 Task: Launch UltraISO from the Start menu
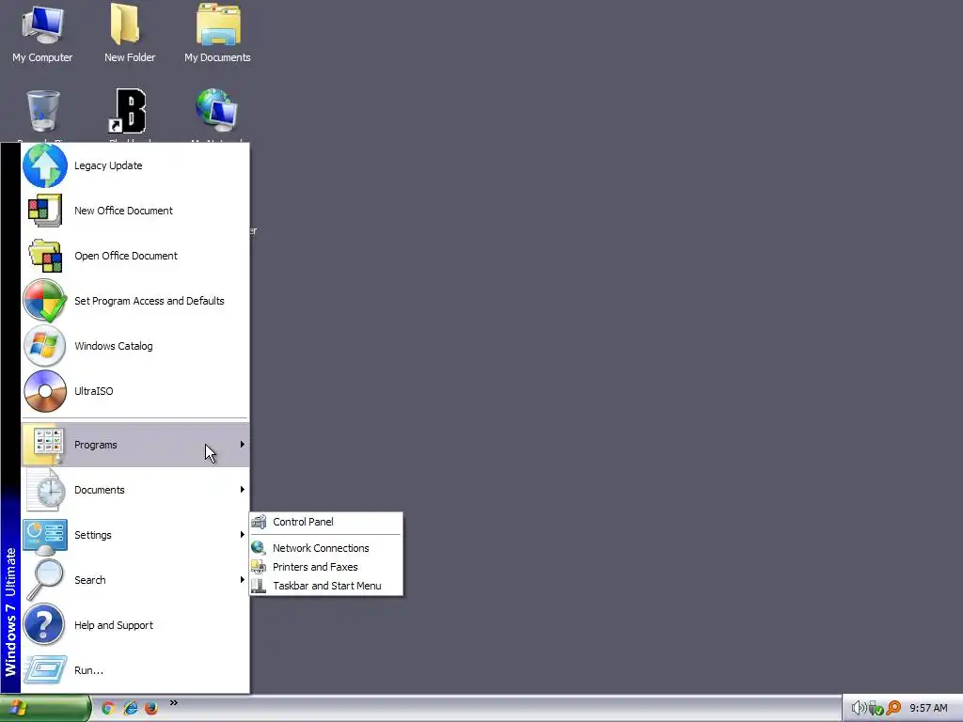pyautogui.click(x=135, y=391)
